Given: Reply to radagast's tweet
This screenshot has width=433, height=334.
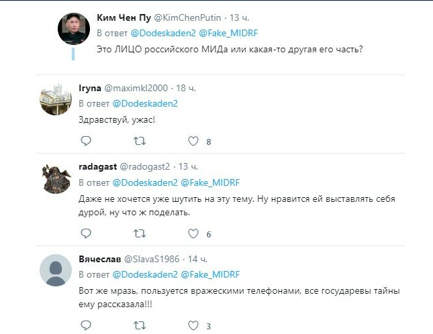Looking at the screenshot, I should (x=85, y=234).
